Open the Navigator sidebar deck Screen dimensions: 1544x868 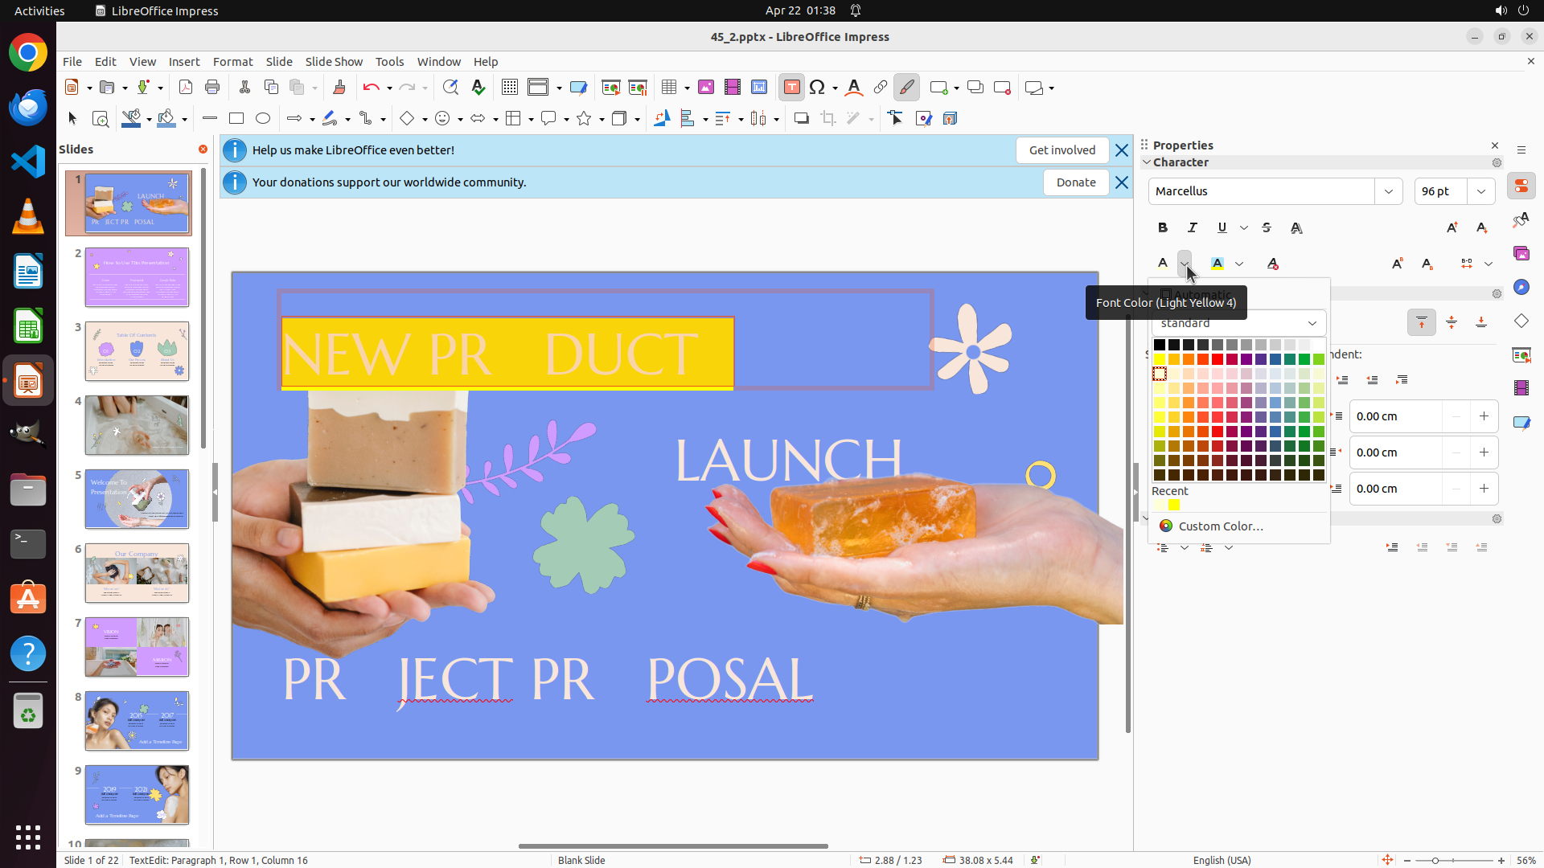tap(1521, 288)
